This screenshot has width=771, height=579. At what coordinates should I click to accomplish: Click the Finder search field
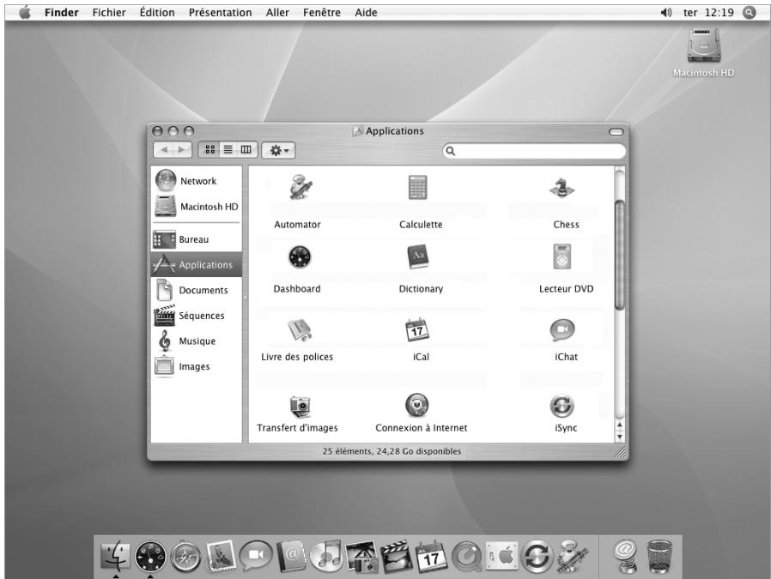click(534, 151)
